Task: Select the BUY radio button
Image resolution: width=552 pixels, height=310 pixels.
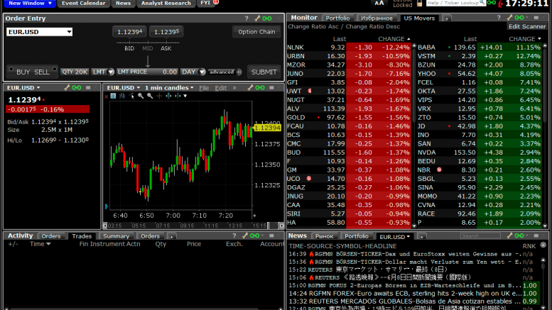Action: [x=11, y=70]
